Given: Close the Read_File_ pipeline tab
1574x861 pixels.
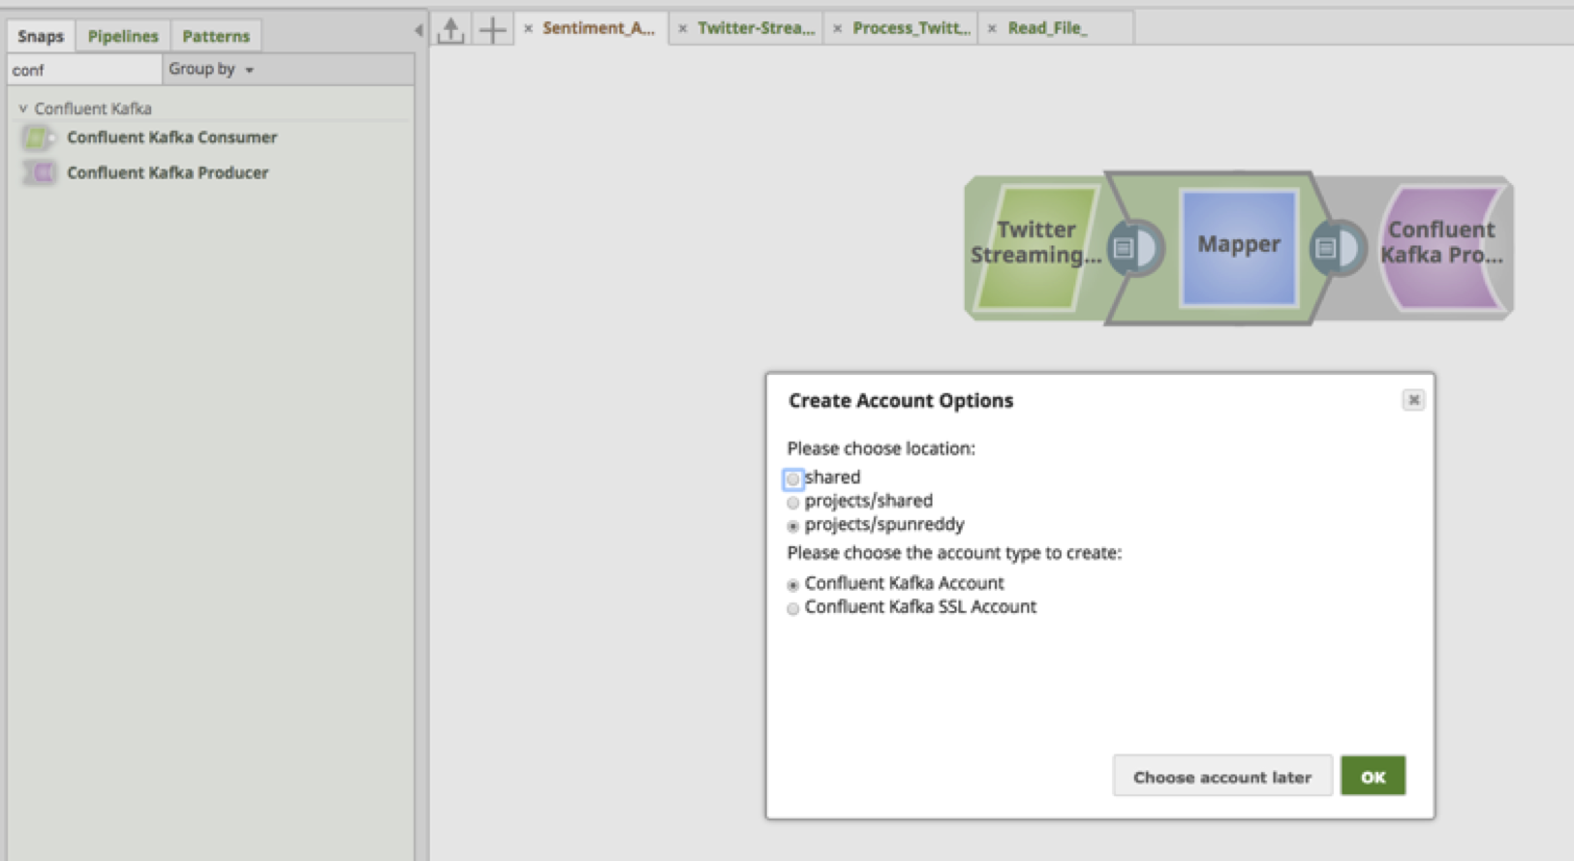Looking at the screenshot, I should pos(992,29).
